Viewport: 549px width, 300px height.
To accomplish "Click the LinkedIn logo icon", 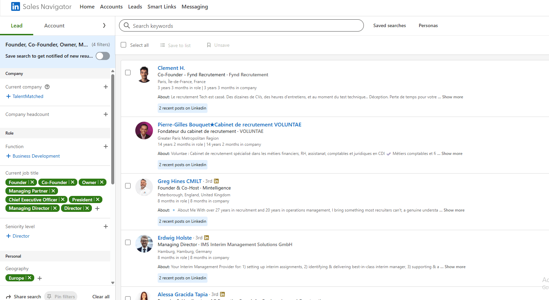I will pos(15,6).
